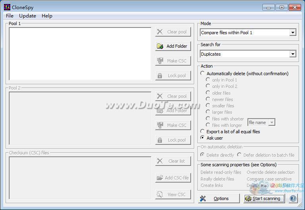This screenshot has height=210, width=305.
Task: Select only in Pool 1 radio
Action: pos(208,80)
